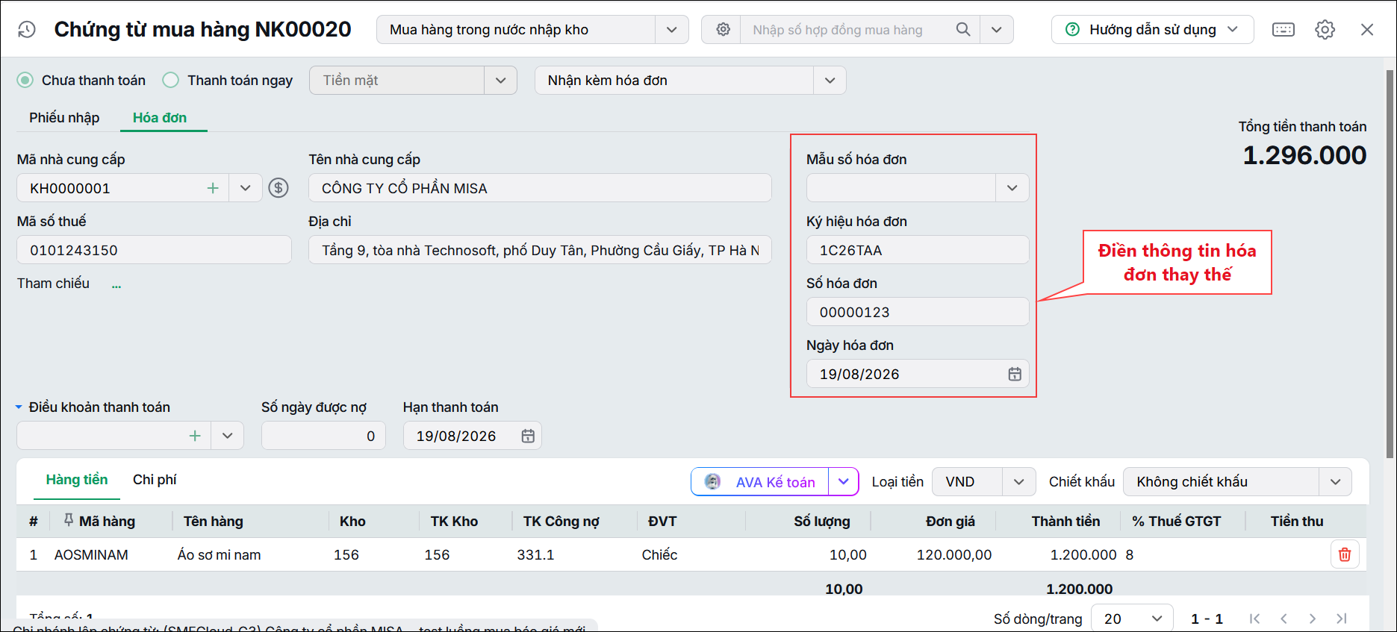
Task: Delete the AOSMINAM row with trash icon
Action: 1345,554
